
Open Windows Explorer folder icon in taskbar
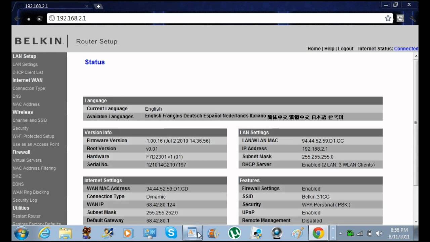pyautogui.click(x=66, y=233)
